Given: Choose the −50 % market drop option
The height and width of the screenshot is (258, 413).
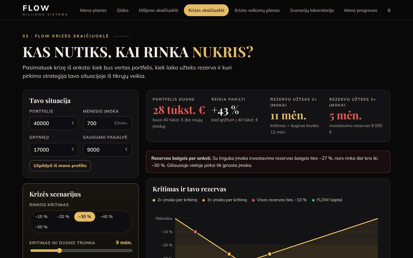Looking at the screenshot, I should coord(41,227).
